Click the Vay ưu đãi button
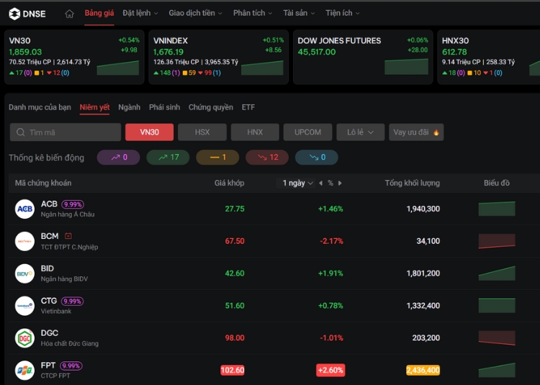 click(x=416, y=132)
